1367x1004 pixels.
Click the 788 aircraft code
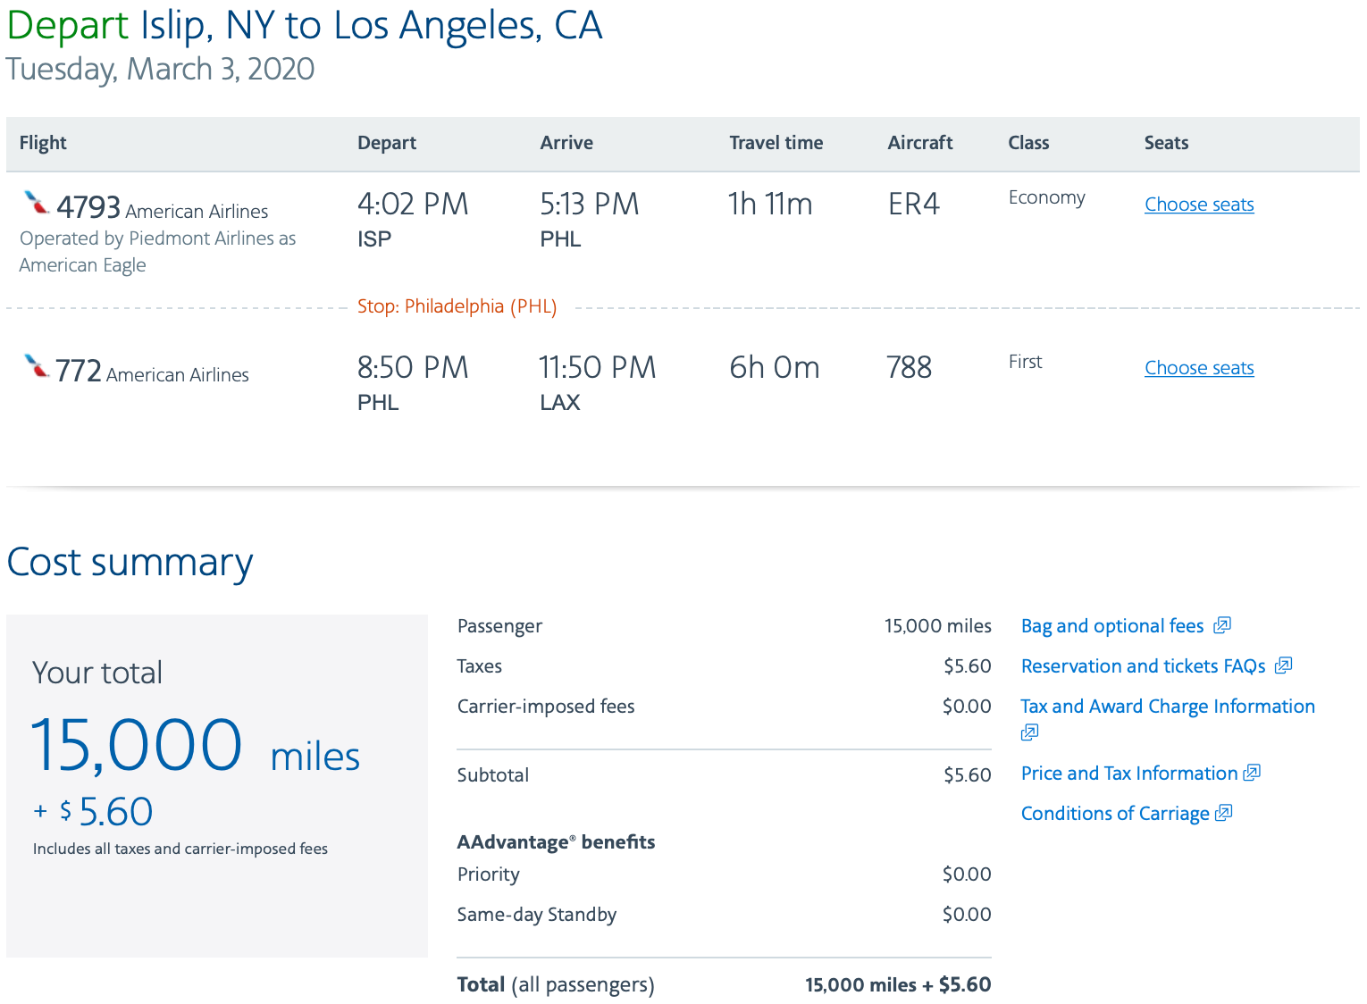[x=909, y=368]
